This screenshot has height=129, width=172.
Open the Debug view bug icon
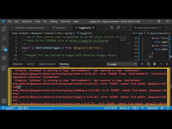tap(4, 58)
